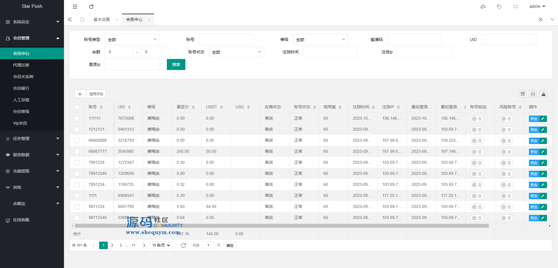Check the row checkbox for account 66667777

77,152
